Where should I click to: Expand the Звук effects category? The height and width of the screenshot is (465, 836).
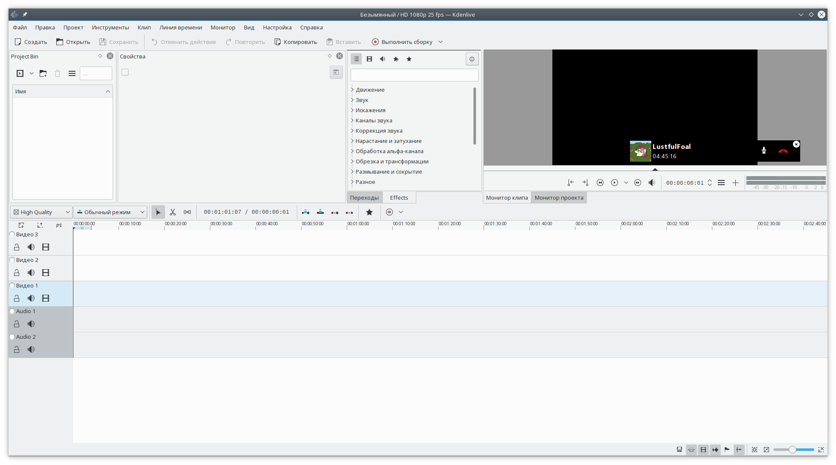point(353,100)
